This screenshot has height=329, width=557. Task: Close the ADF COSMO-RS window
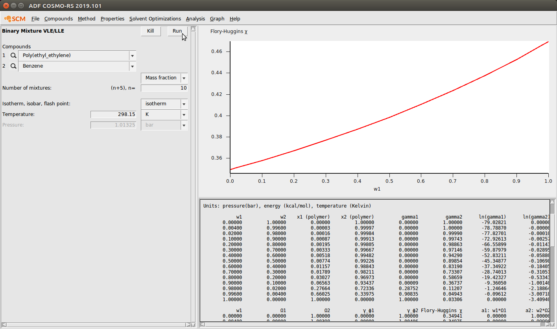[6, 6]
